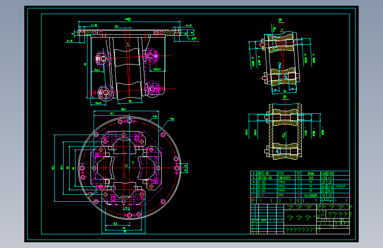Screen dimensions: 383x248
Task: Click the total weight value '51.6'
Action: (x=330, y=187)
